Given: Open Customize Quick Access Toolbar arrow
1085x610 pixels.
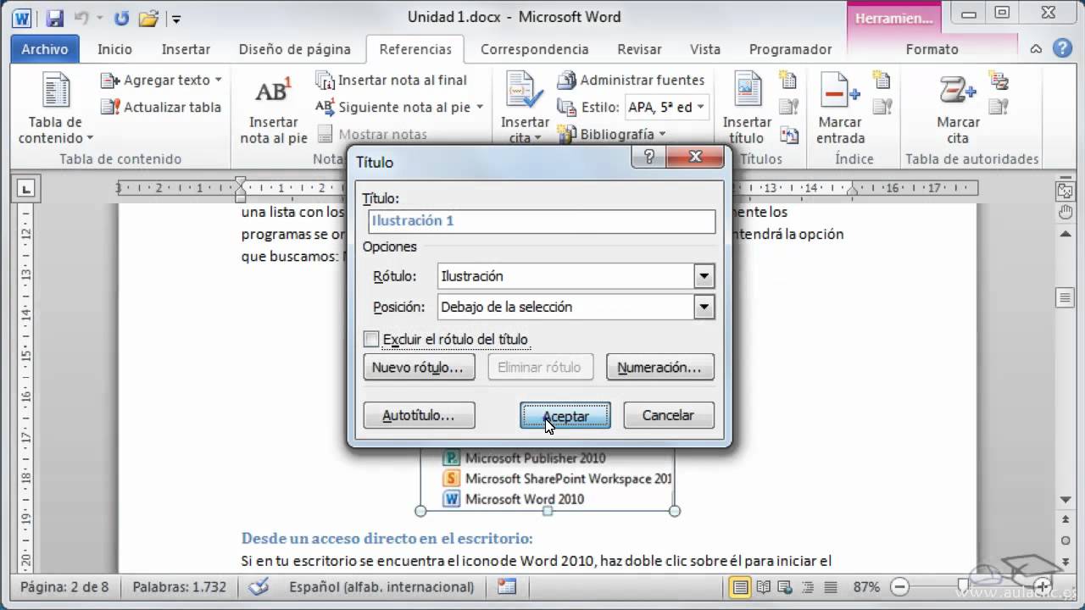Looking at the screenshot, I should point(175,18).
